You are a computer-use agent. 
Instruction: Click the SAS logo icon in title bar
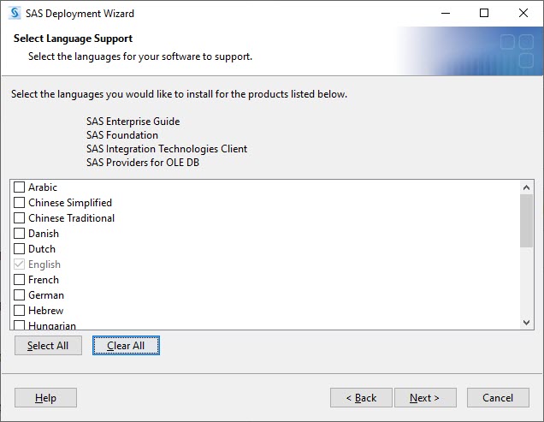tap(15, 13)
